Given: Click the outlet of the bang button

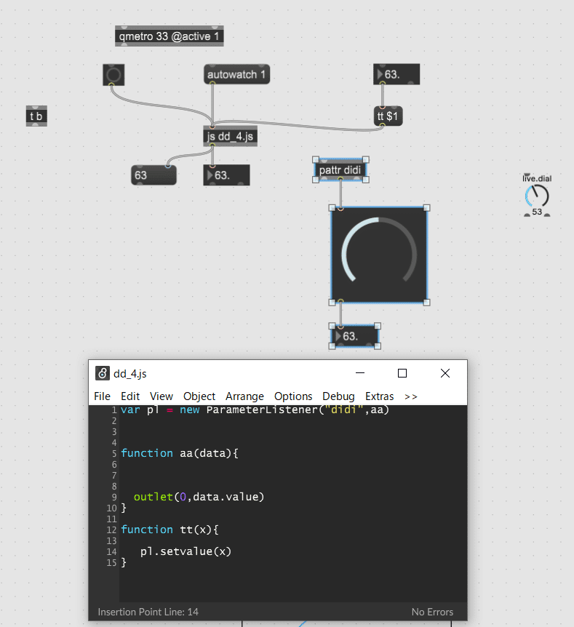Looking at the screenshot, I should click(x=111, y=84).
